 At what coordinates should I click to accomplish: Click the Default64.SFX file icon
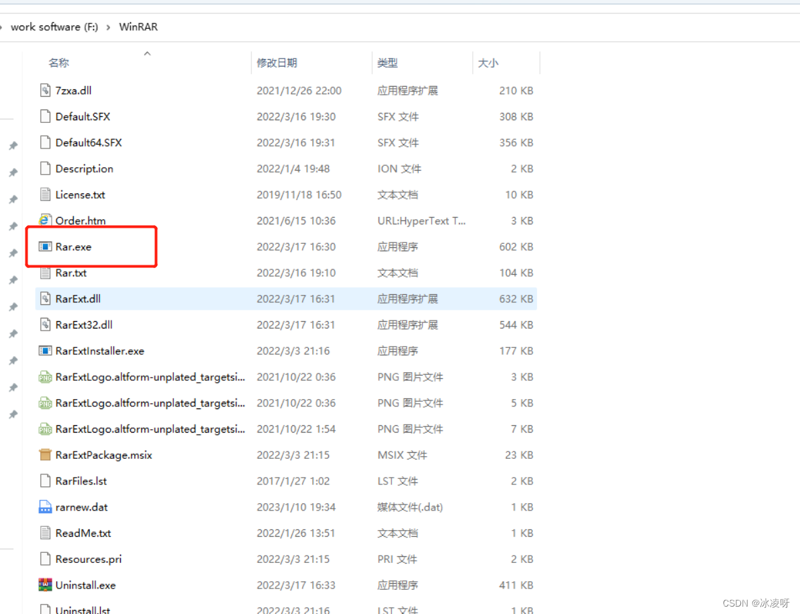pos(46,142)
